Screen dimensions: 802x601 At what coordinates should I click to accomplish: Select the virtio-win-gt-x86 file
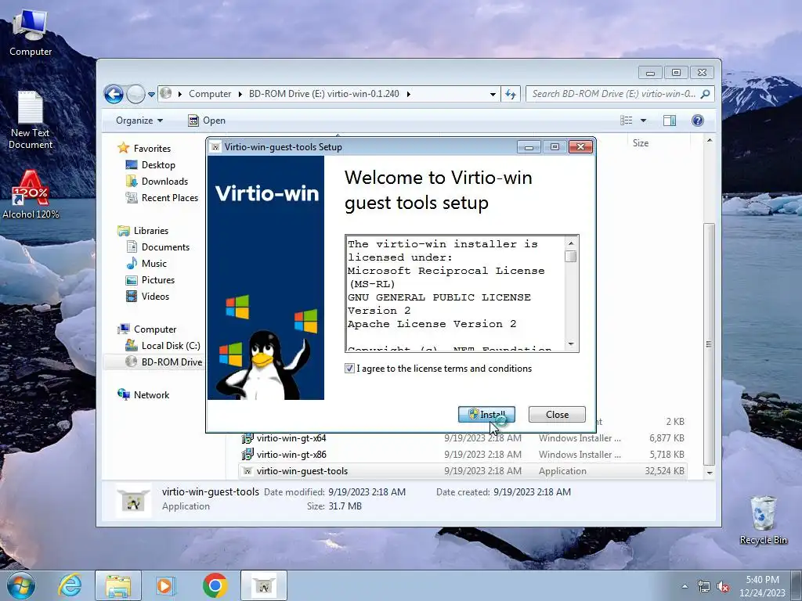tap(291, 455)
